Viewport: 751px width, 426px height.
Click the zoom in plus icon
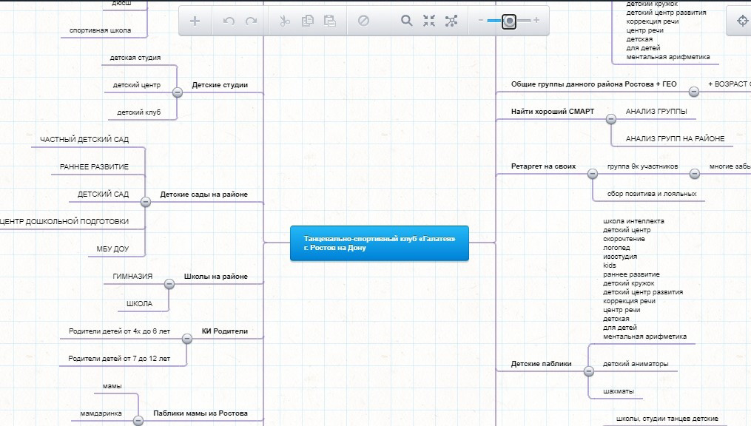click(536, 20)
